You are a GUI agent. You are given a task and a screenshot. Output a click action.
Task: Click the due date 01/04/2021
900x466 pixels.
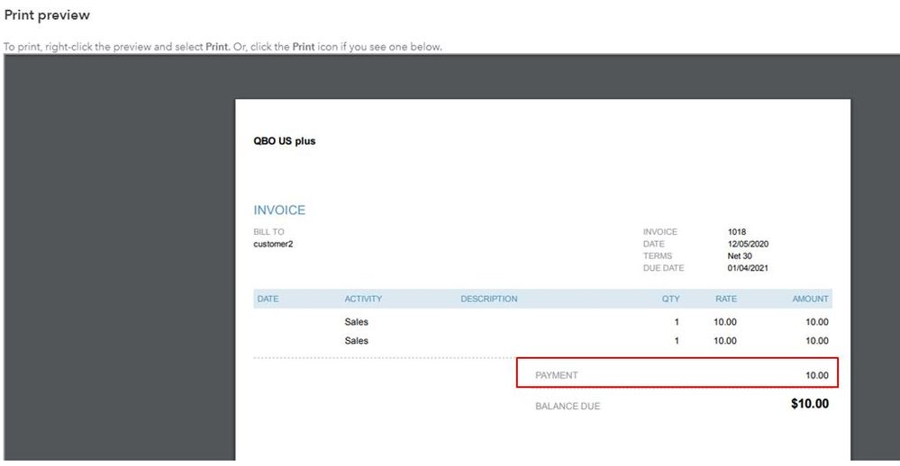[748, 268]
